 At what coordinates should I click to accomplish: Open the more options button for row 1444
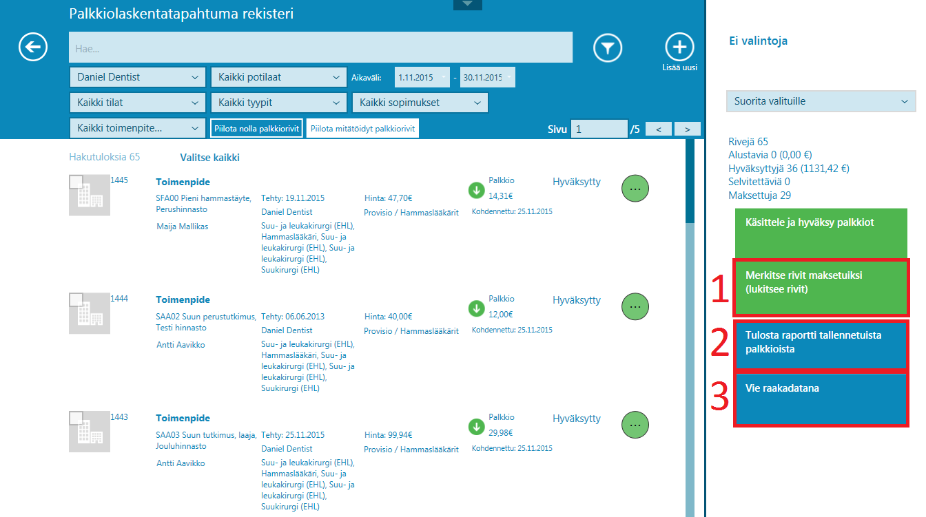[x=635, y=306]
